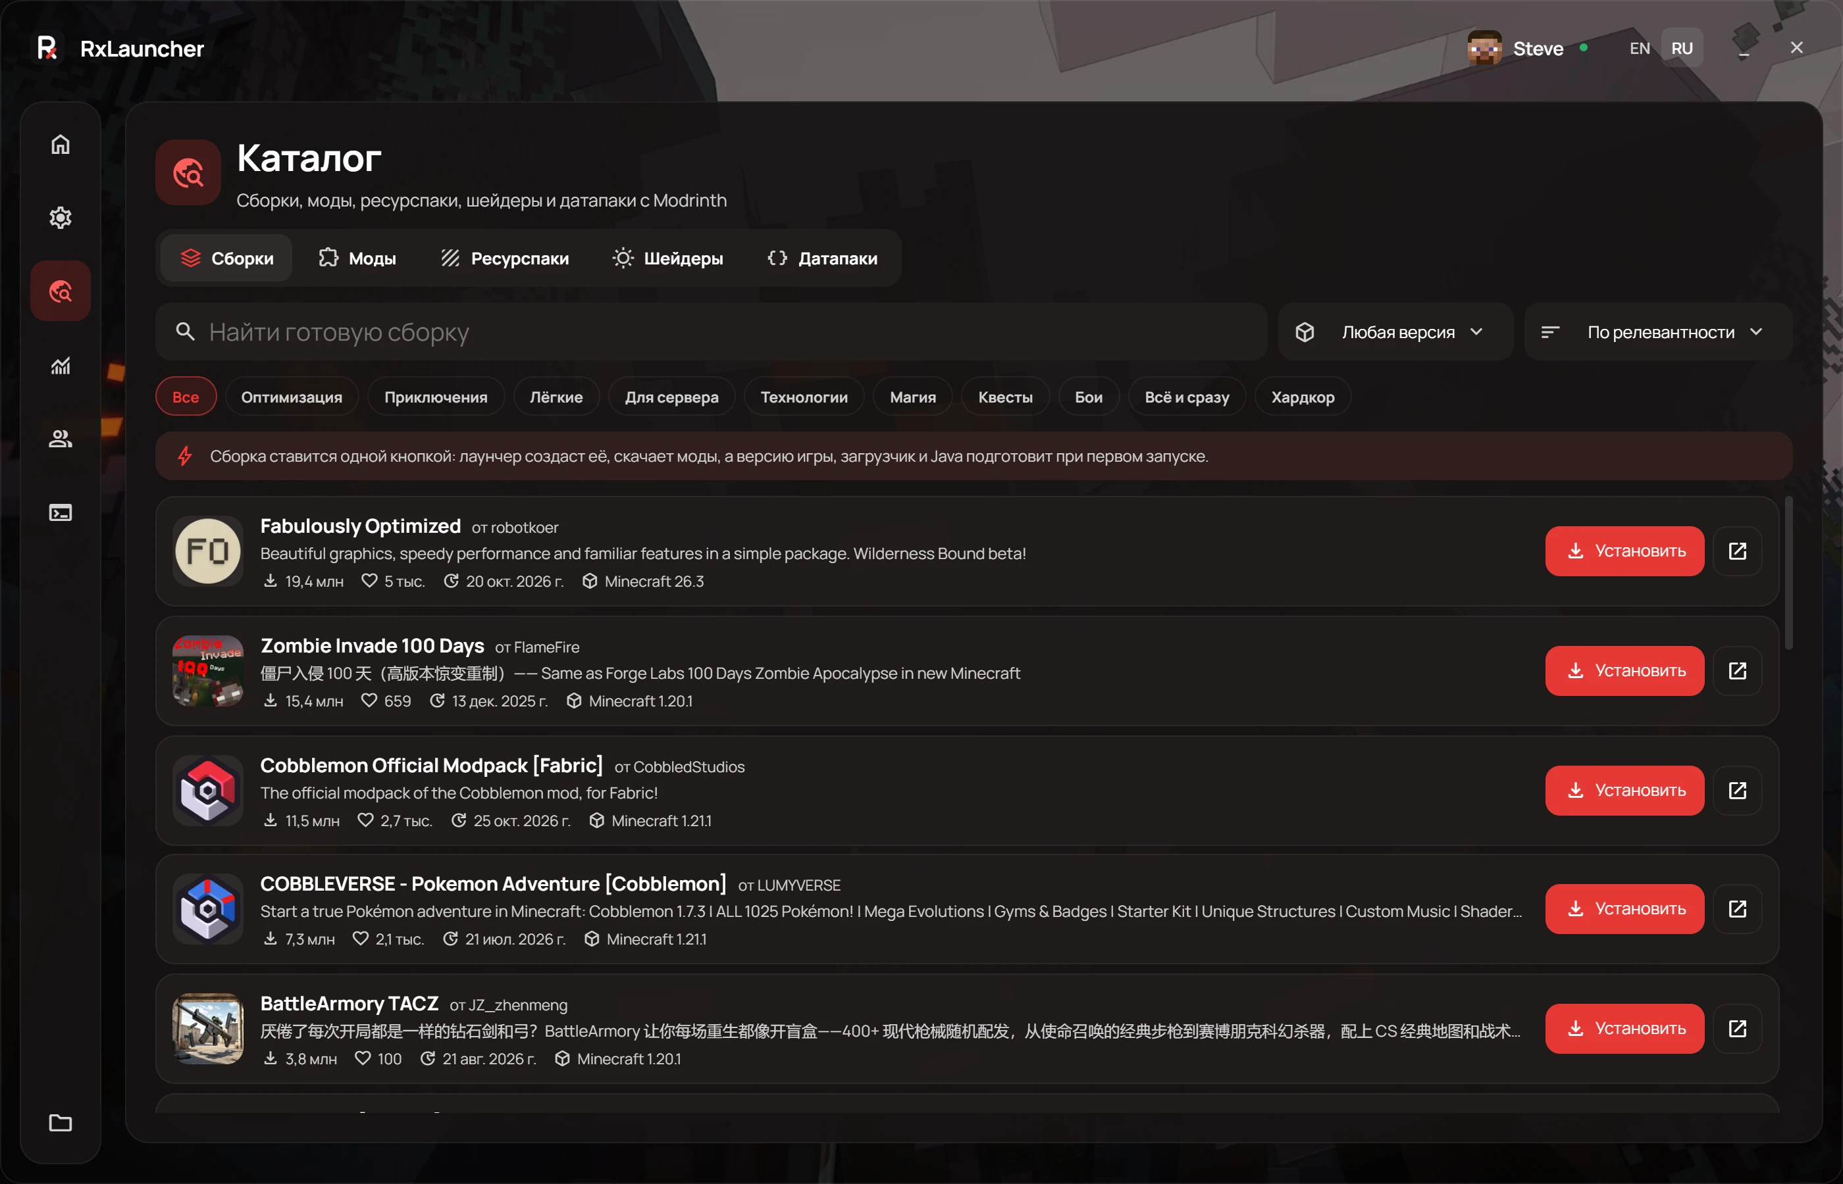
Task: Switch to Моды tab
Action: (x=357, y=259)
